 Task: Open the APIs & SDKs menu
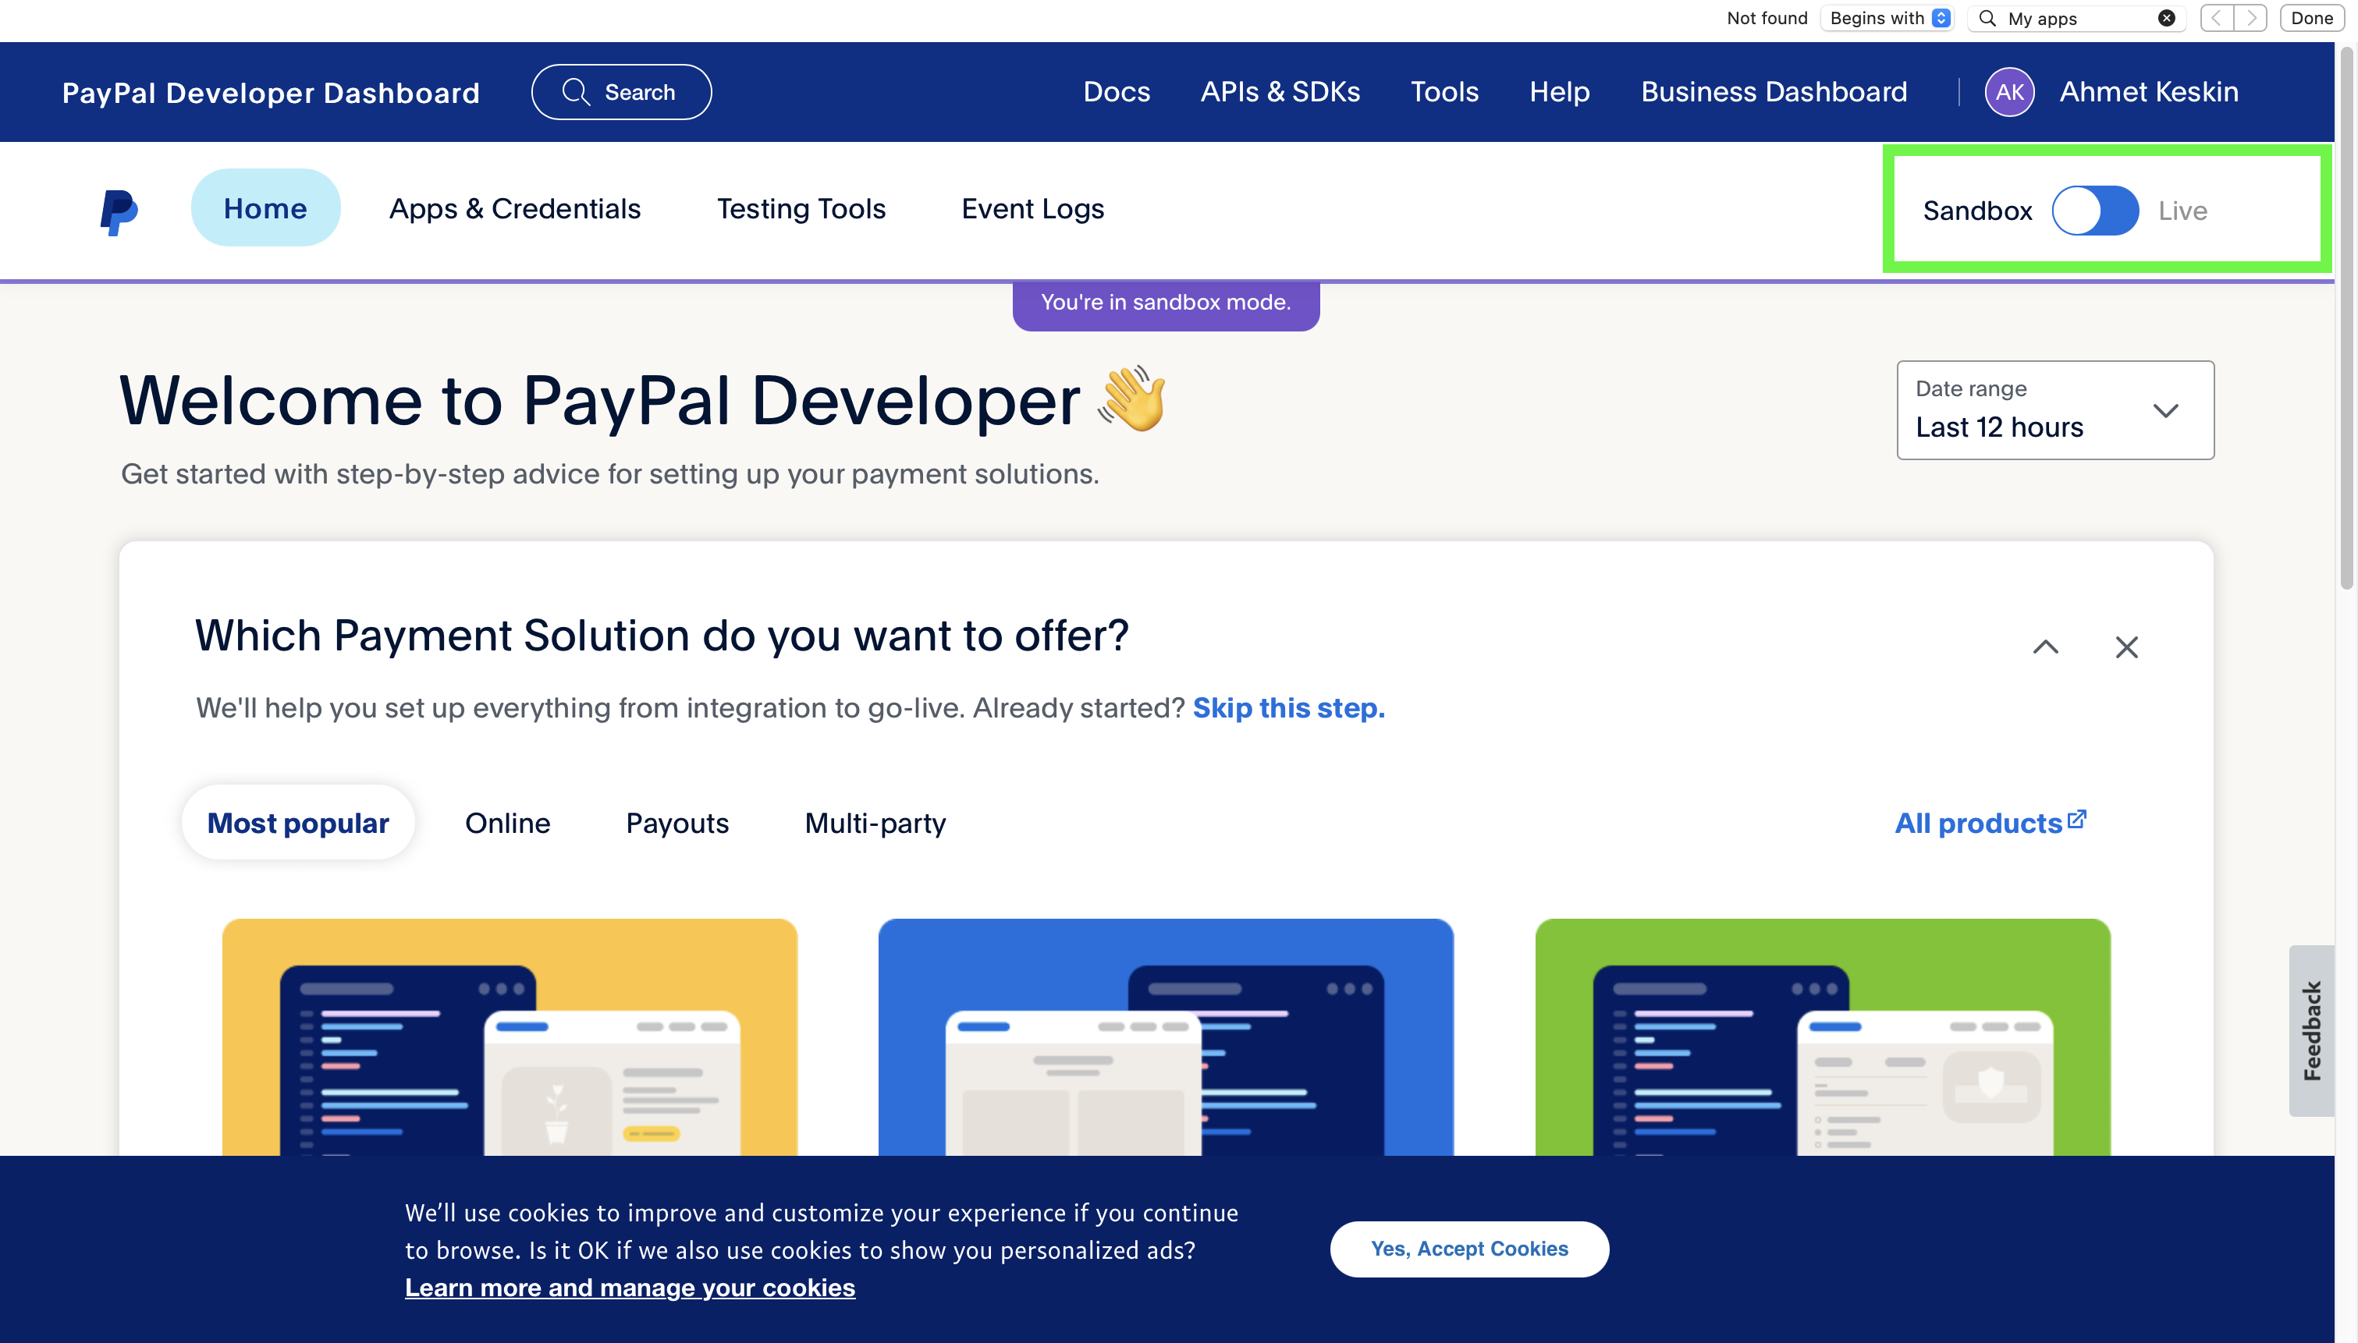click(x=1280, y=92)
